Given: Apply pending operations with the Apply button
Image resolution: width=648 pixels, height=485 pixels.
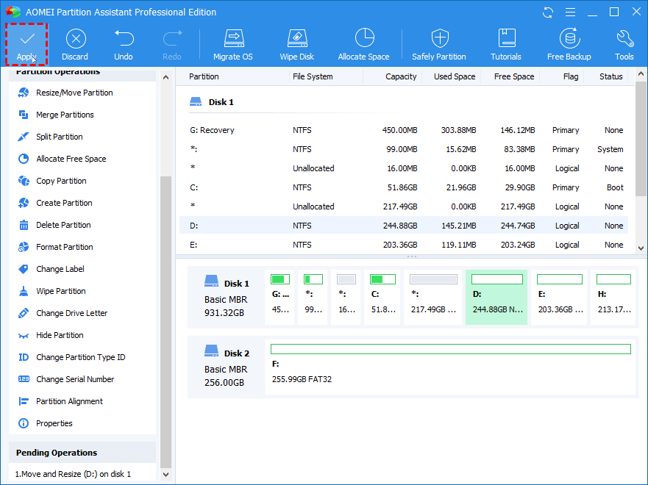Looking at the screenshot, I should tap(27, 45).
